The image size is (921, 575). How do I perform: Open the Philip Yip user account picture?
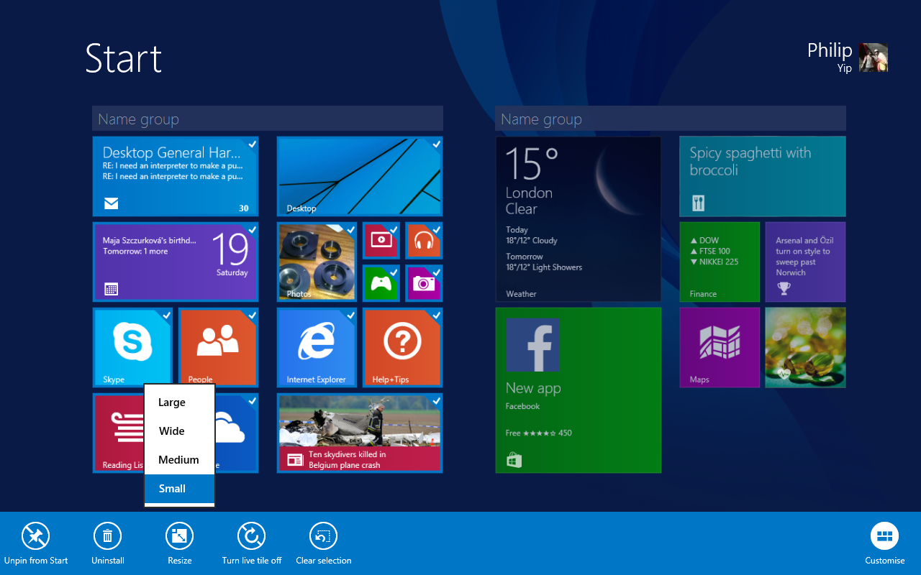click(x=874, y=57)
